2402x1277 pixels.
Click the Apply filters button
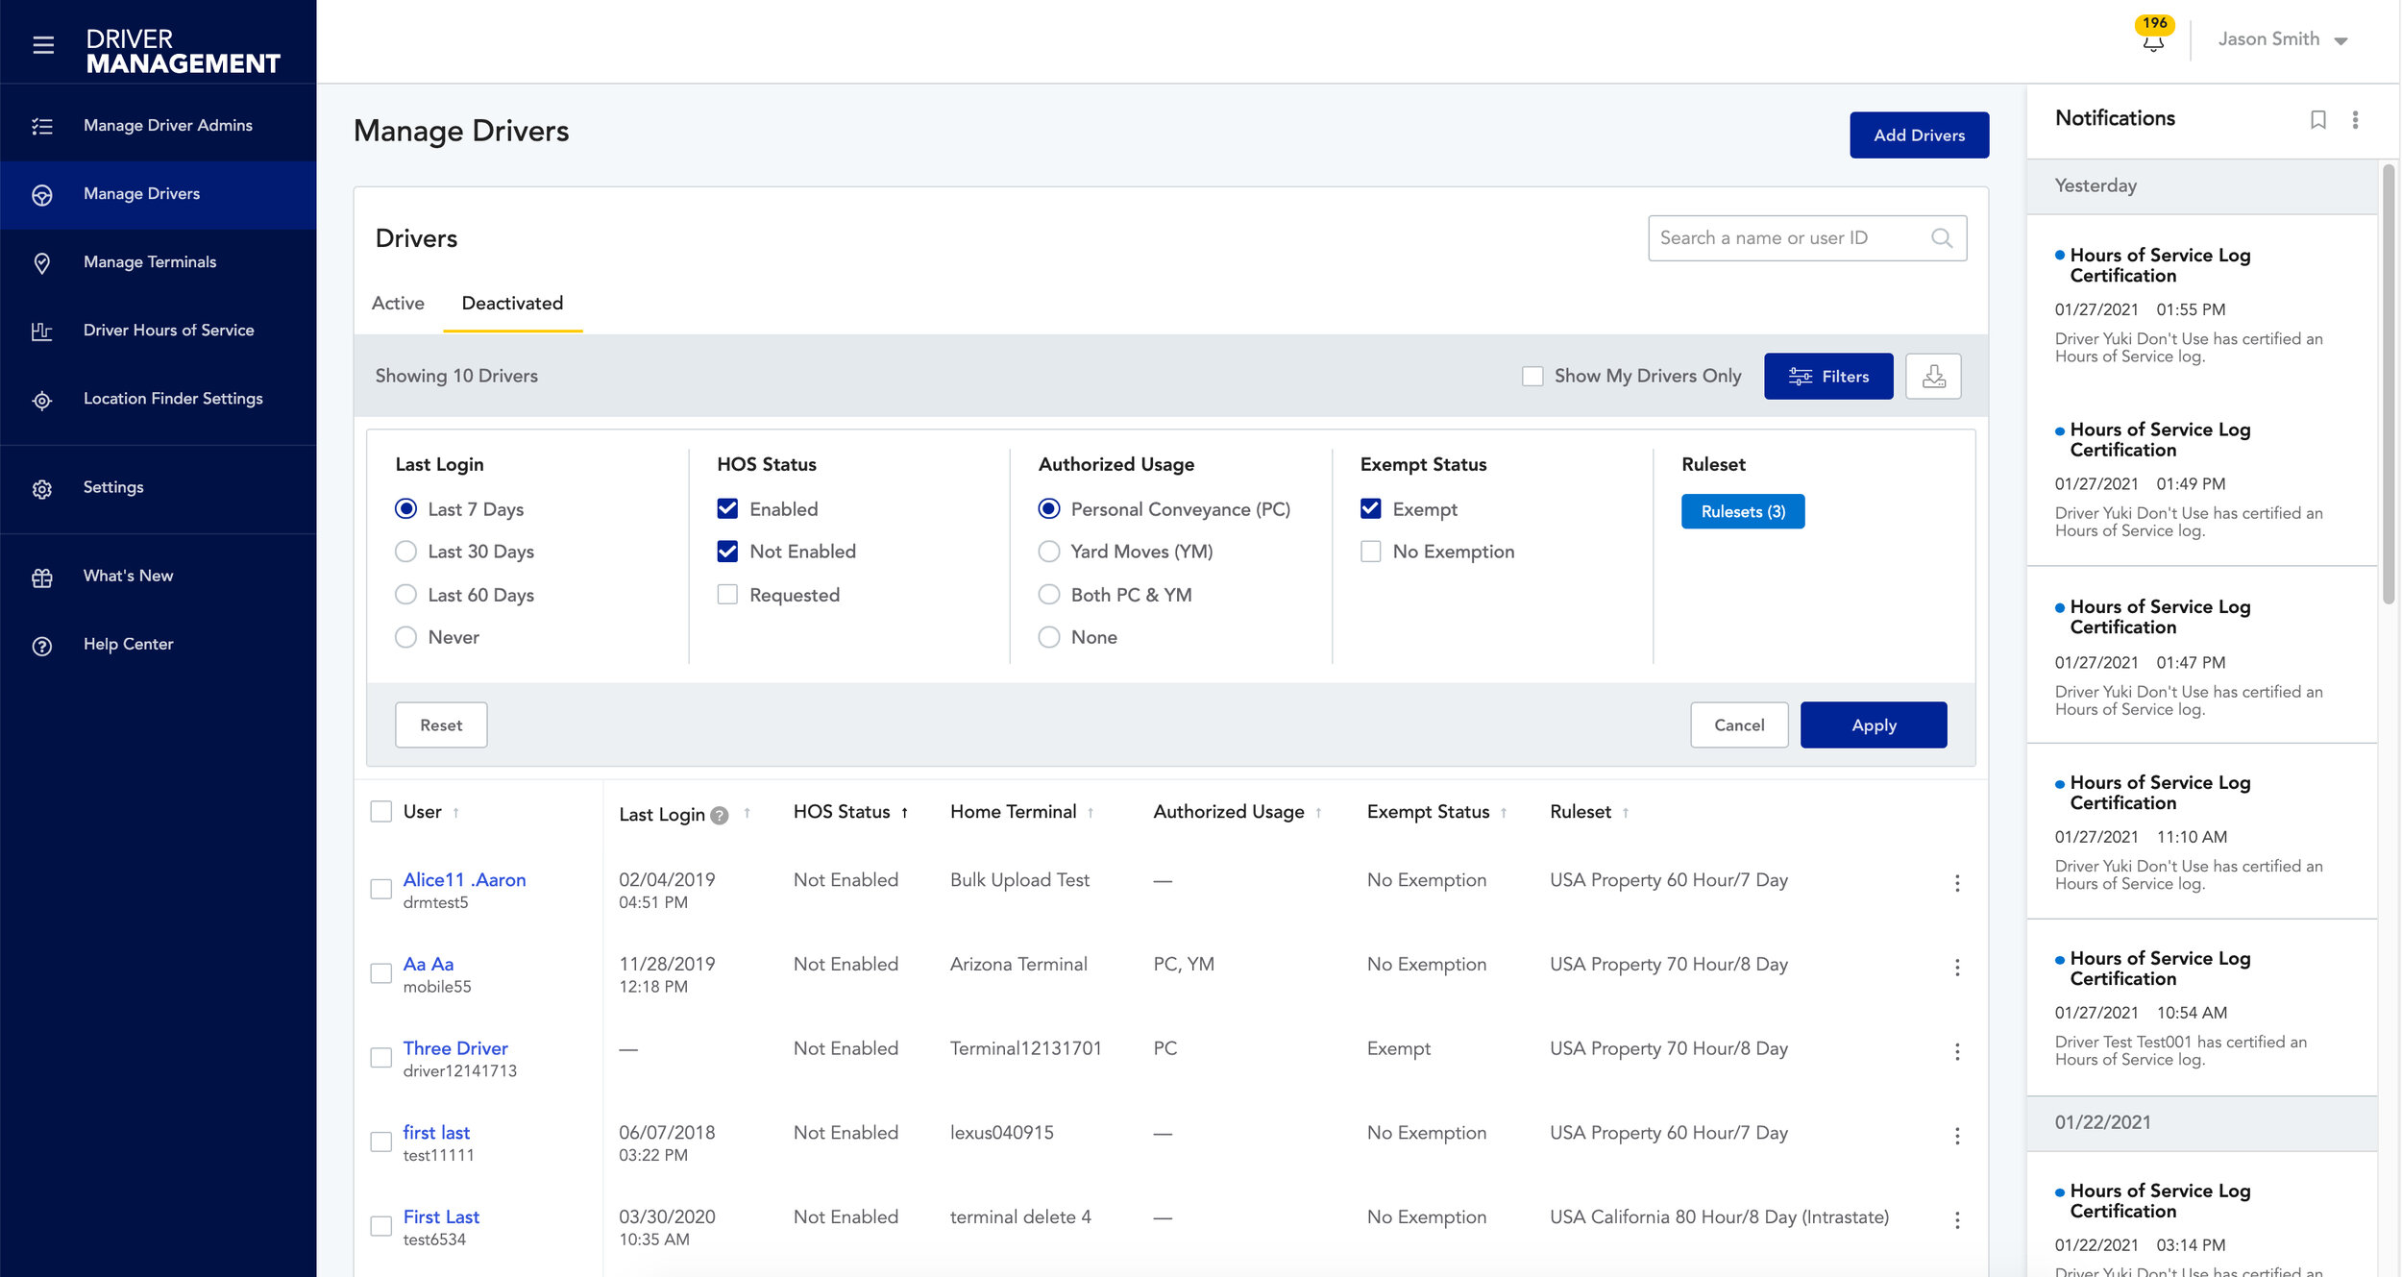click(x=1873, y=724)
